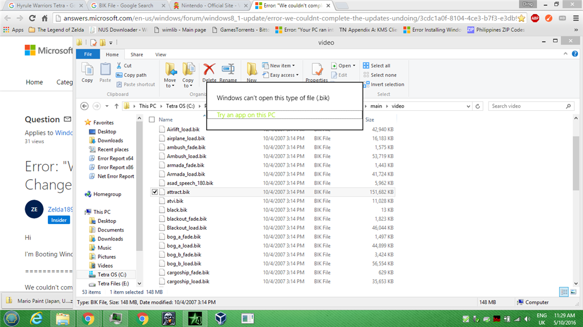Select the atvi.bik file

point(175,201)
